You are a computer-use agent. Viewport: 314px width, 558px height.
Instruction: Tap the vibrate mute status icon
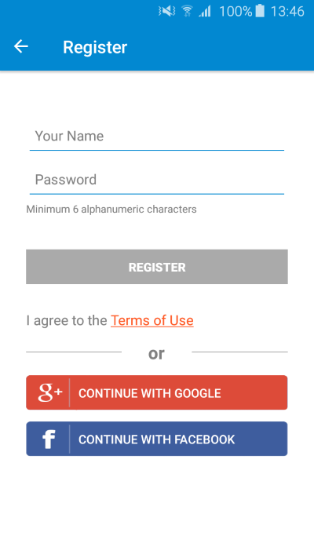[167, 12]
